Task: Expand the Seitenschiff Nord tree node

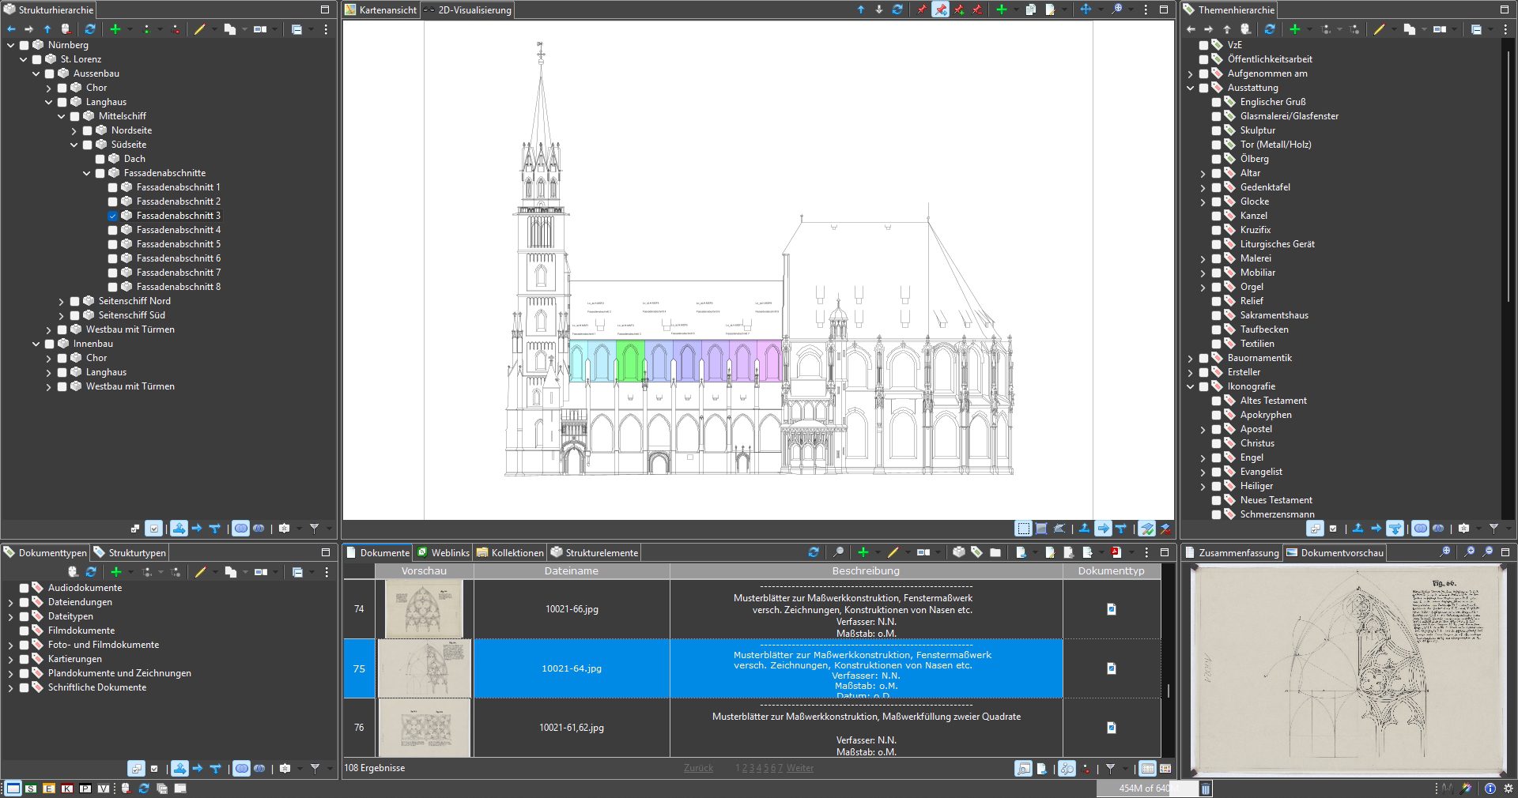Action: [62, 301]
